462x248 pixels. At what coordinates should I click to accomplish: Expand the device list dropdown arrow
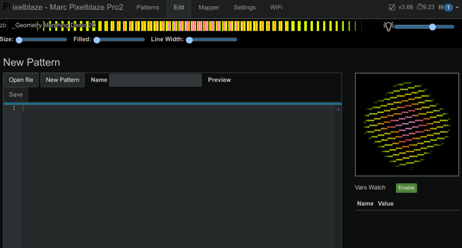(457, 8)
